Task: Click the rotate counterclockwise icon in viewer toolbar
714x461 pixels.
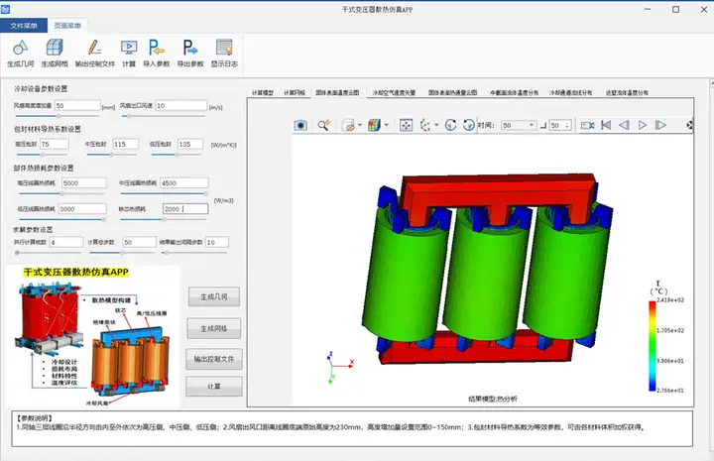Action: pos(468,125)
